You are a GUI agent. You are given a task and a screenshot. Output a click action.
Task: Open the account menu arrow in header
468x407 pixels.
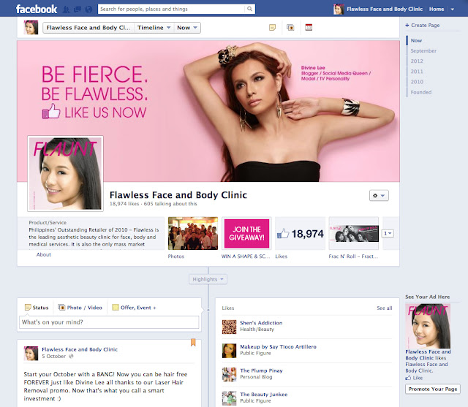click(453, 9)
